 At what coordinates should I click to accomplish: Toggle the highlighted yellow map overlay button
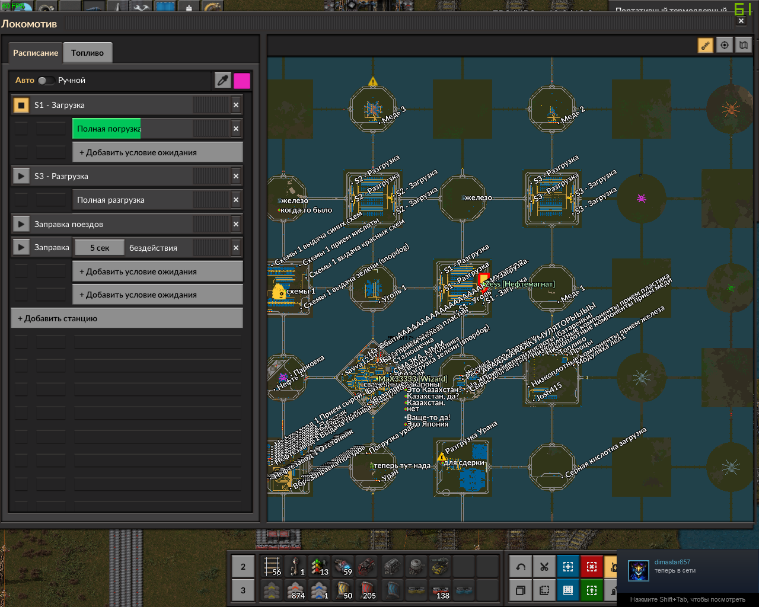[x=705, y=45]
